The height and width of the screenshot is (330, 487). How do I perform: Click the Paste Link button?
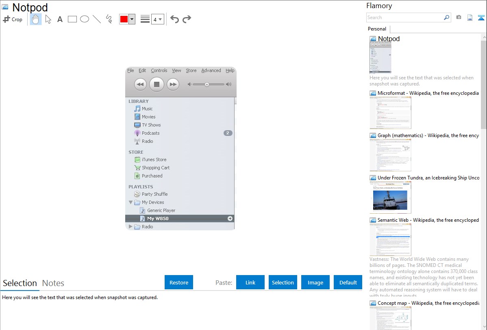[x=250, y=282]
